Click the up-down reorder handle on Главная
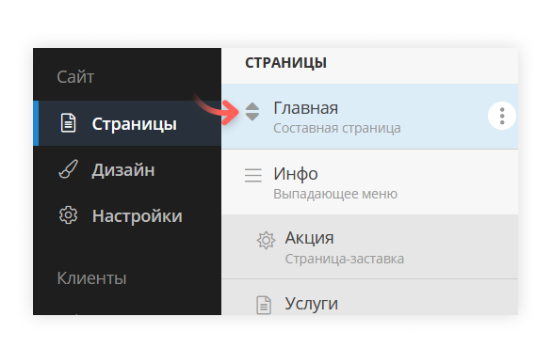The height and width of the screenshot is (364, 552). click(x=252, y=112)
